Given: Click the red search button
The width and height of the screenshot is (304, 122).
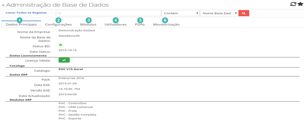Looking at the screenshot, I should (244, 13).
